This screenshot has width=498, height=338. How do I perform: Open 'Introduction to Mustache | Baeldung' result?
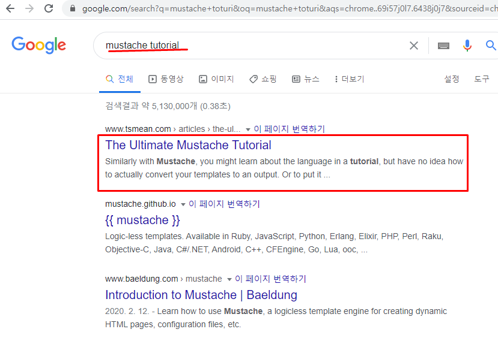pyautogui.click(x=201, y=295)
